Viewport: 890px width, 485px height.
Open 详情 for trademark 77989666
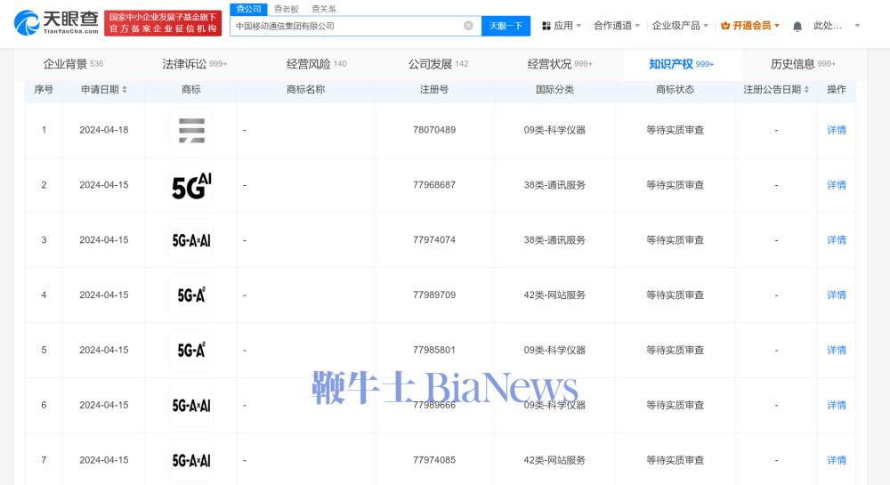coord(836,406)
